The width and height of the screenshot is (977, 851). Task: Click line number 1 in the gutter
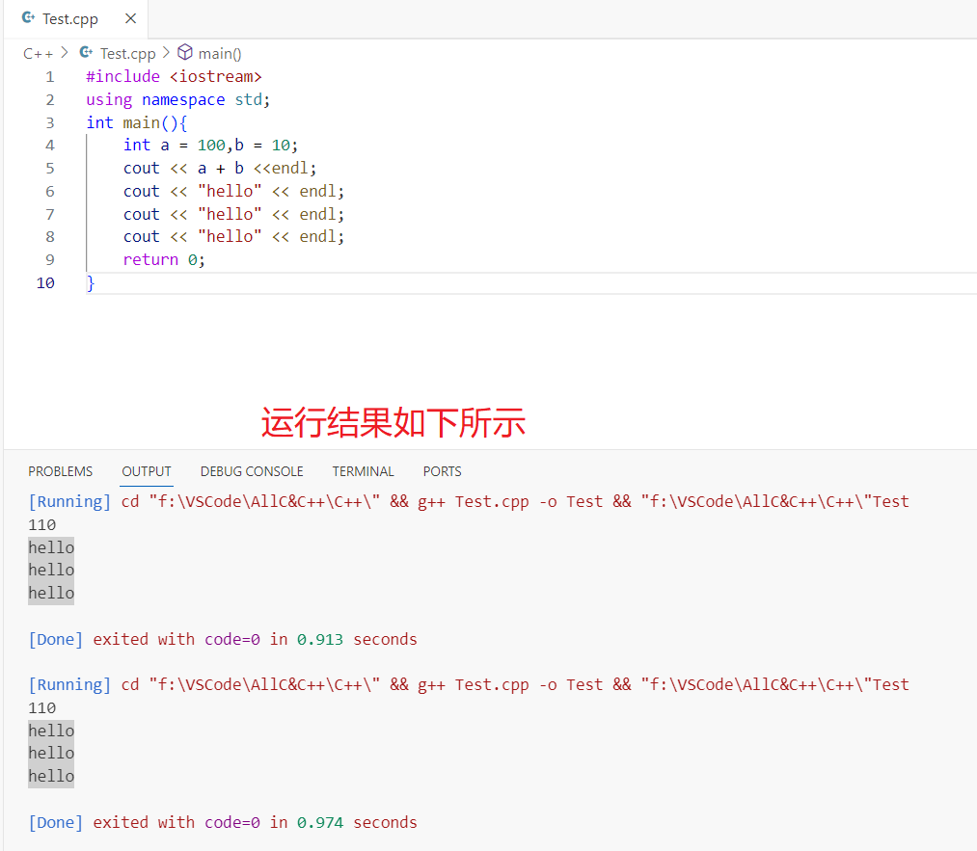click(x=49, y=77)
